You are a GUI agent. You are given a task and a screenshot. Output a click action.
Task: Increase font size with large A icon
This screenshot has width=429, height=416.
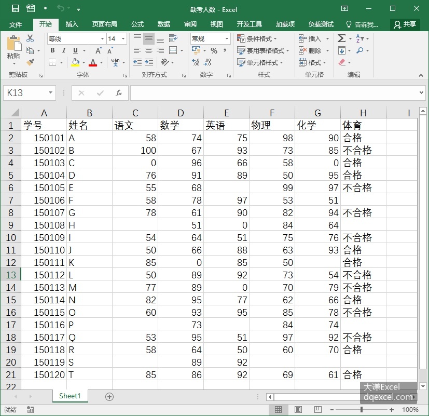[x=98, y=50]
